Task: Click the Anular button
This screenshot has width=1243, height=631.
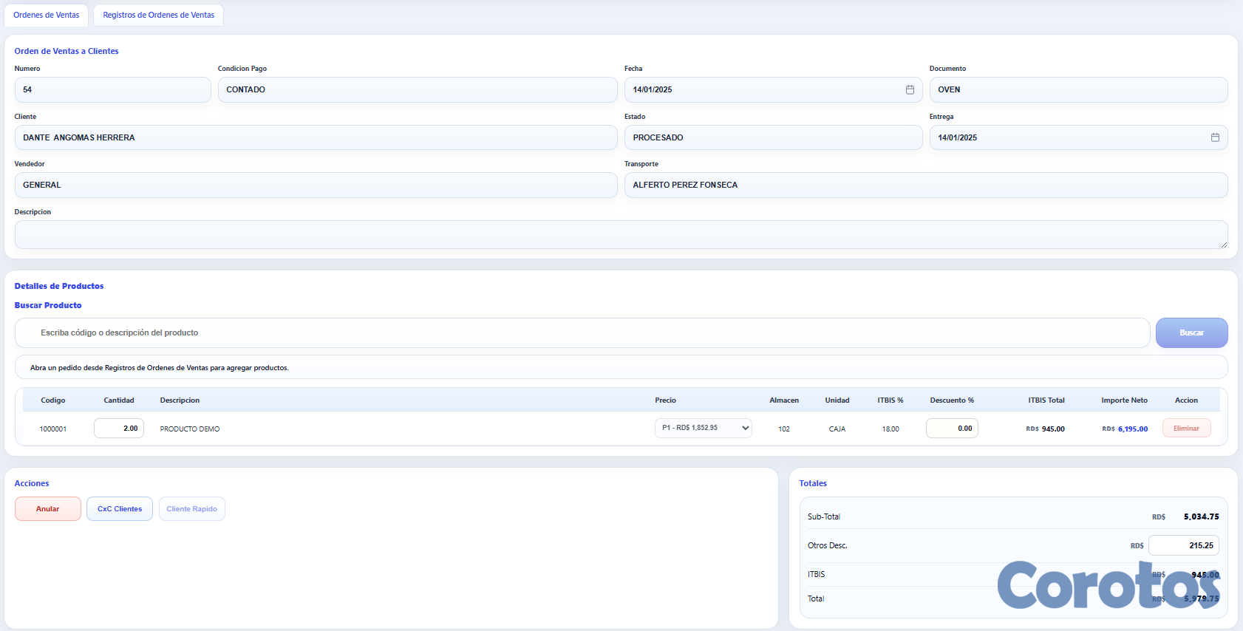Action: 48,509
